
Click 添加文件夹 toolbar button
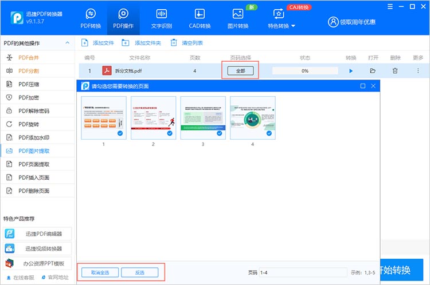click(141, 43)
